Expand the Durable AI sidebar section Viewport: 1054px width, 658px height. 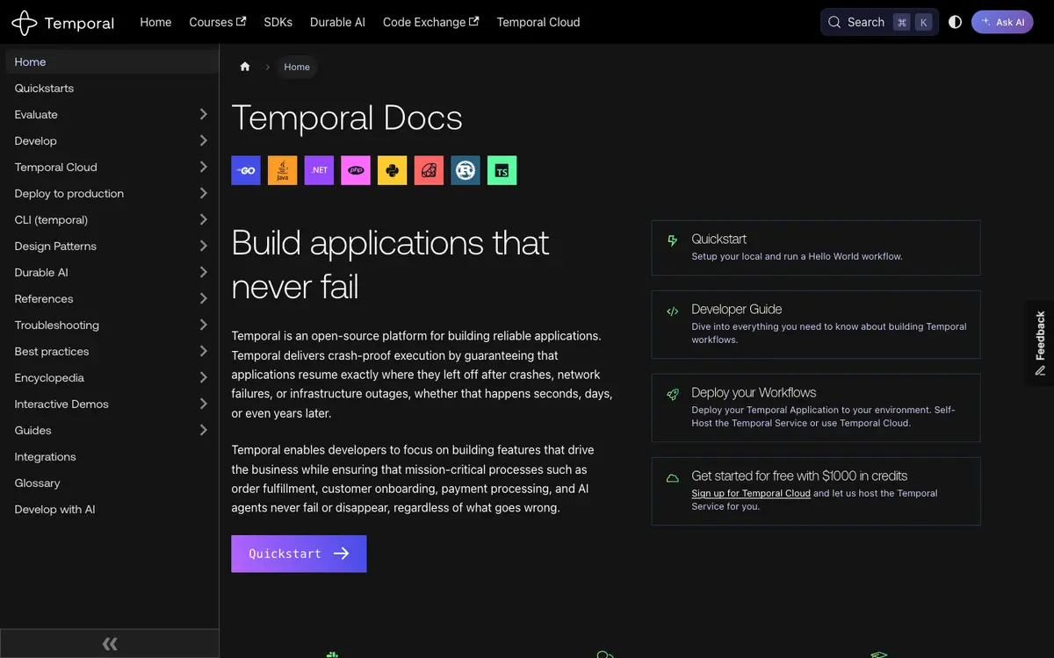203,272
